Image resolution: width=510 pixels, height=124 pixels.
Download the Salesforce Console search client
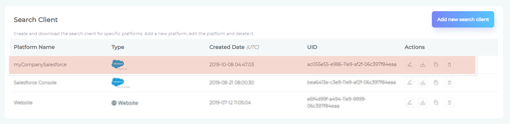click(423, 83)
